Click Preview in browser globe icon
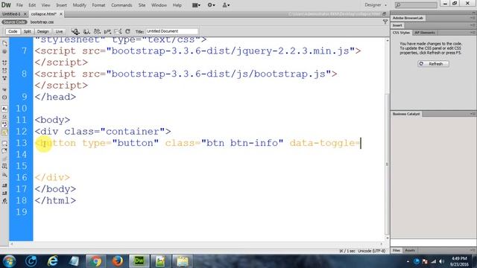Screen dimensions: 477x268 pos(86,31)
